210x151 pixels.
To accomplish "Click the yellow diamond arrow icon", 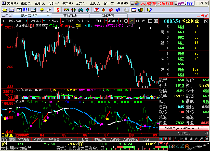I will [x=103, y=10].
